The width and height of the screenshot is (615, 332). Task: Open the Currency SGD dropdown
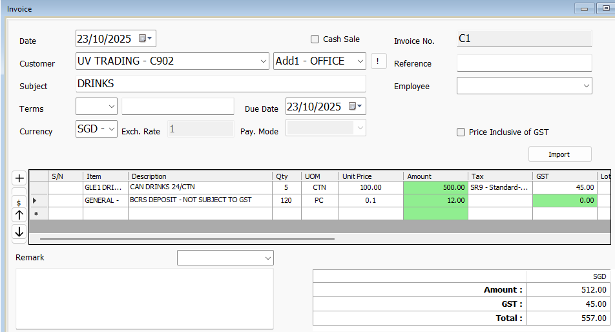(111, 129)
